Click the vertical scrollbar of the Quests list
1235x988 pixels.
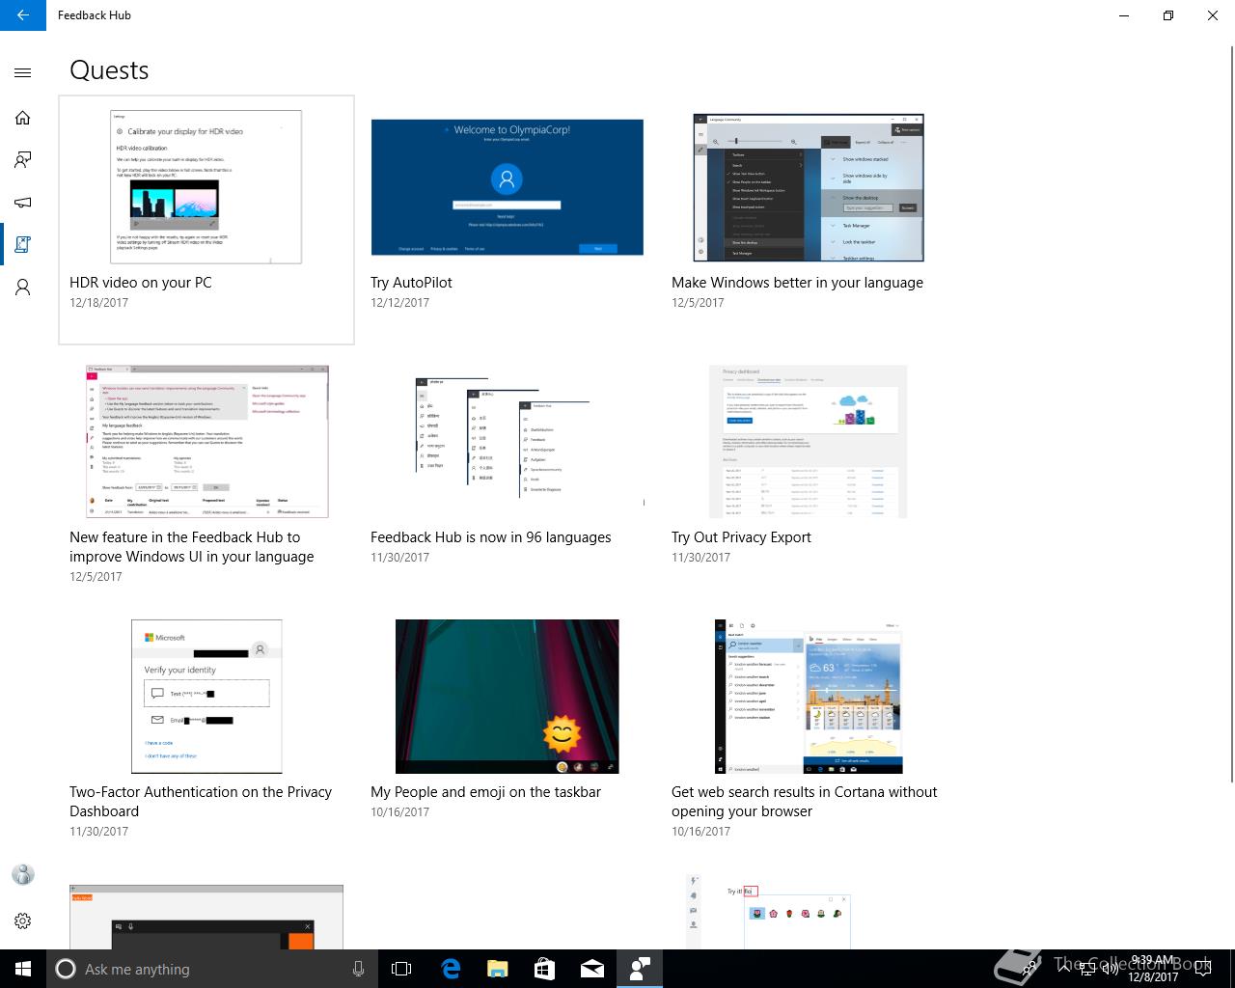click(1230, 415)
